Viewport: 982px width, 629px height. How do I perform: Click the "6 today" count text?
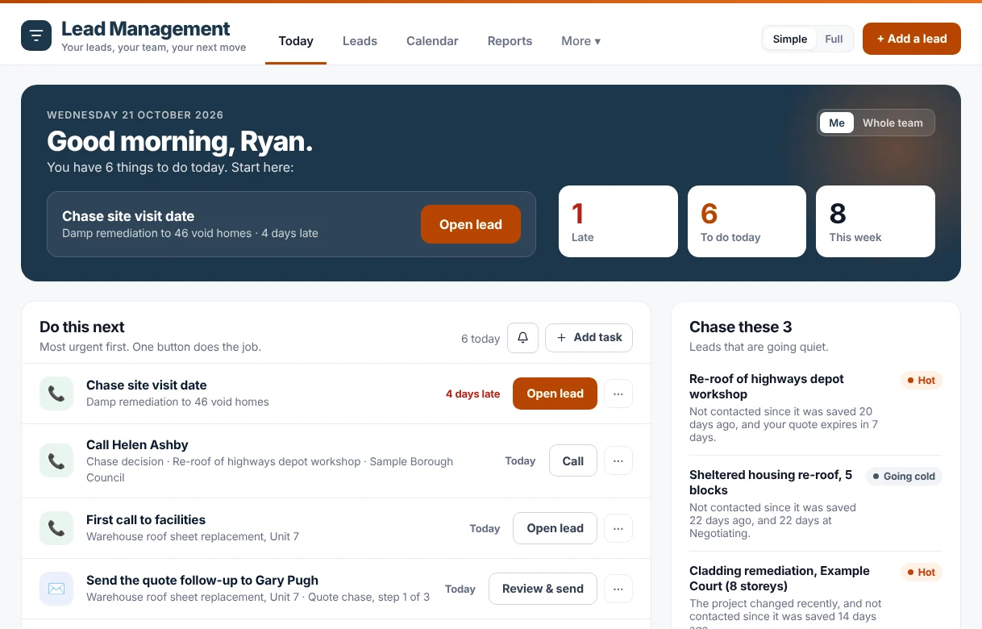[481, 339]
